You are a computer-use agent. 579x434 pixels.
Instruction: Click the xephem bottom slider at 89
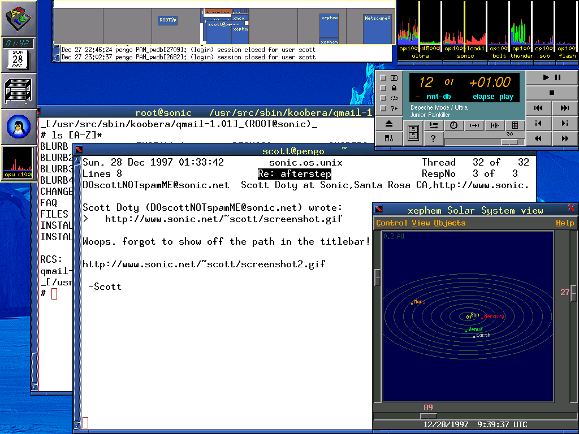point(429,416)
